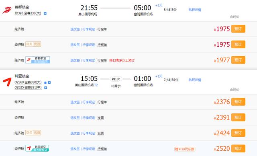Click the Asiana Airlines (韩亚航空) red logo
The width and height of the screenshot is (257, 156).
click(x=7, y=82)
